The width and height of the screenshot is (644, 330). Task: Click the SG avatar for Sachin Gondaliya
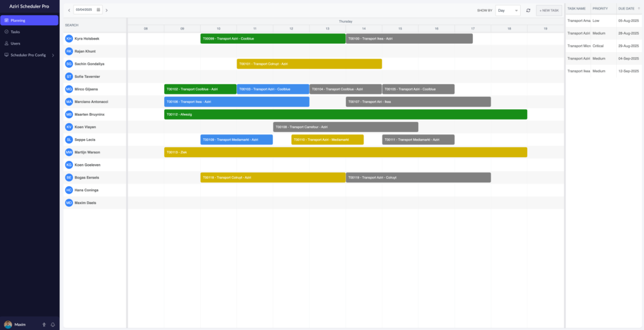[69, 63]
